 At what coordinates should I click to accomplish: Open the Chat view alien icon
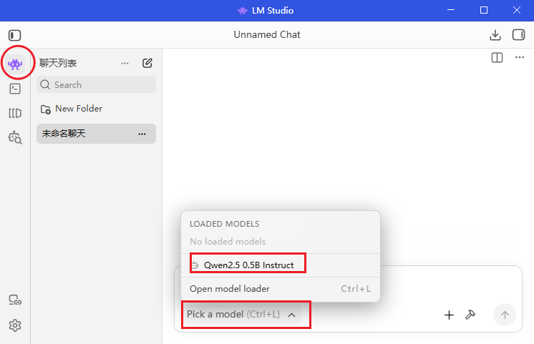(15, 64)
